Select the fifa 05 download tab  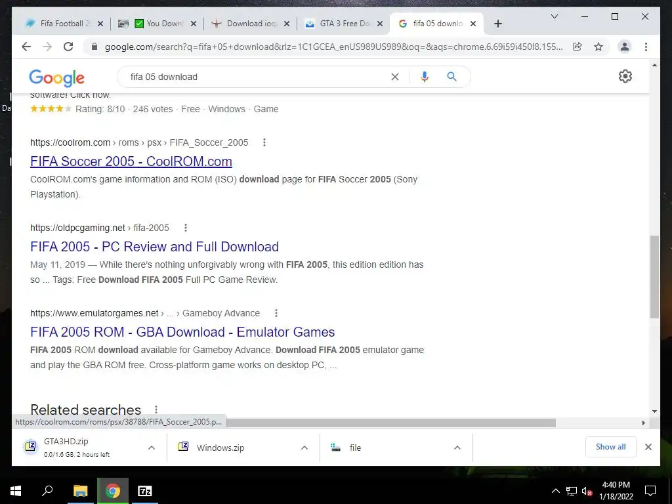(437, 24)
